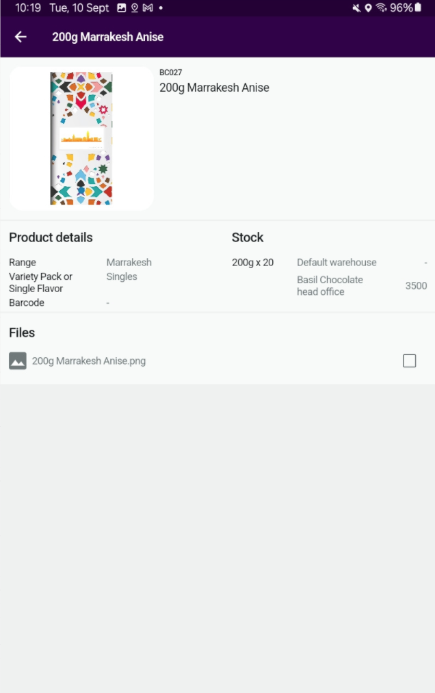Click the Singles variety value

tap(122, 276)
